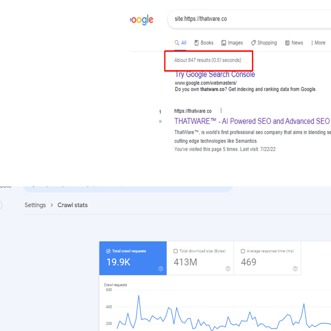Screen dimensions: 331x331
Task: Click the About 847 results text
Action: (x=208, y=60)
